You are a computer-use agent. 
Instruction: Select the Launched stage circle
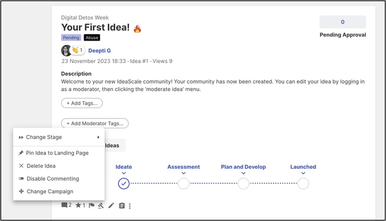pos(303,183)
